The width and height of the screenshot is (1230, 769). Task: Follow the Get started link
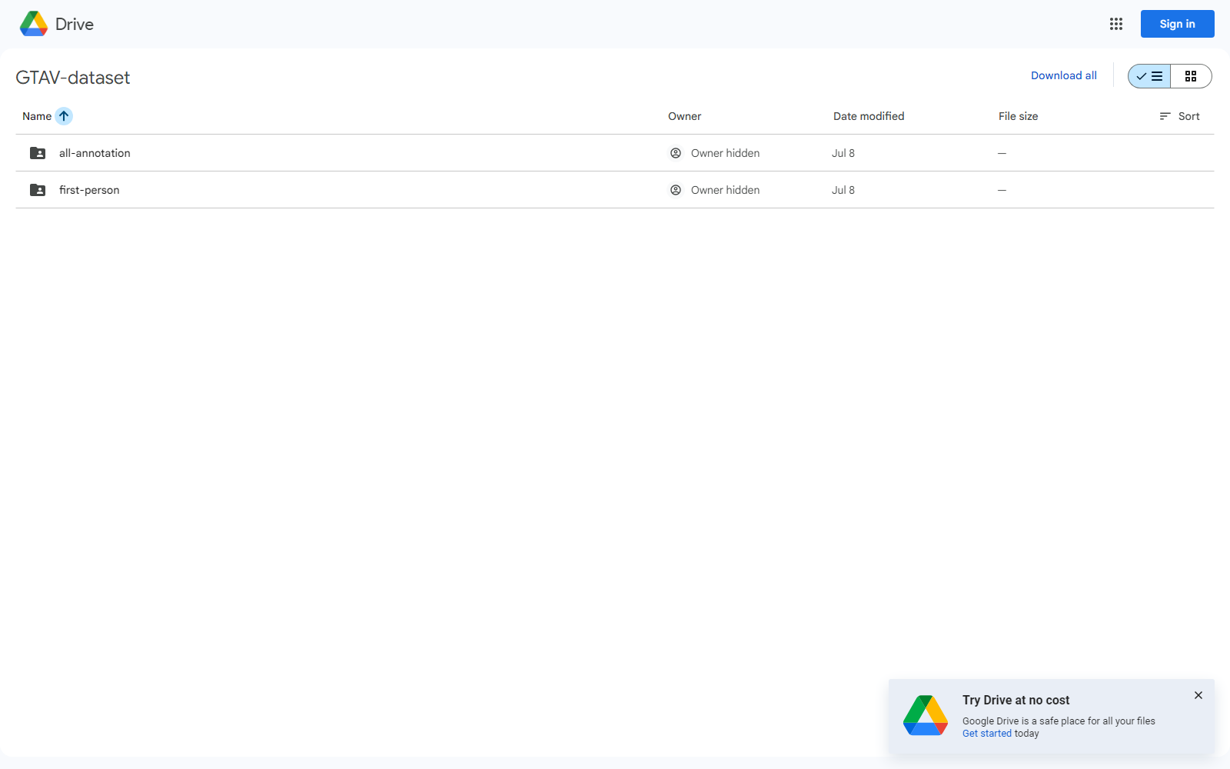(x=987, y=734)
